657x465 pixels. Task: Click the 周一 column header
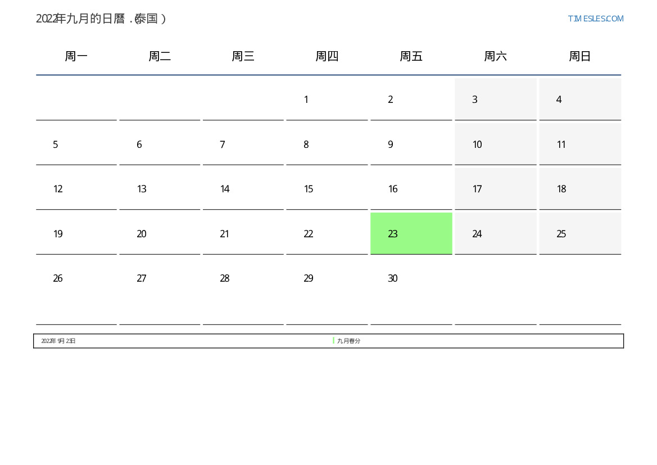[x=76, y=56]
